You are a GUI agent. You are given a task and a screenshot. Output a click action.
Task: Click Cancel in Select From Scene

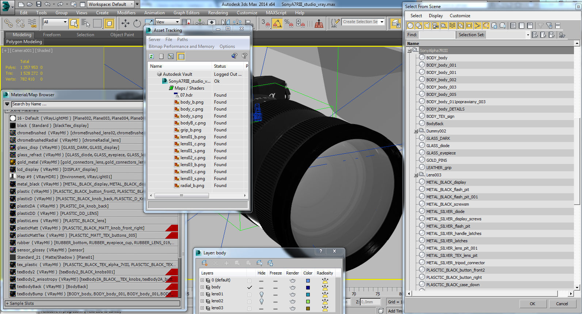click(x=562, y=304)
